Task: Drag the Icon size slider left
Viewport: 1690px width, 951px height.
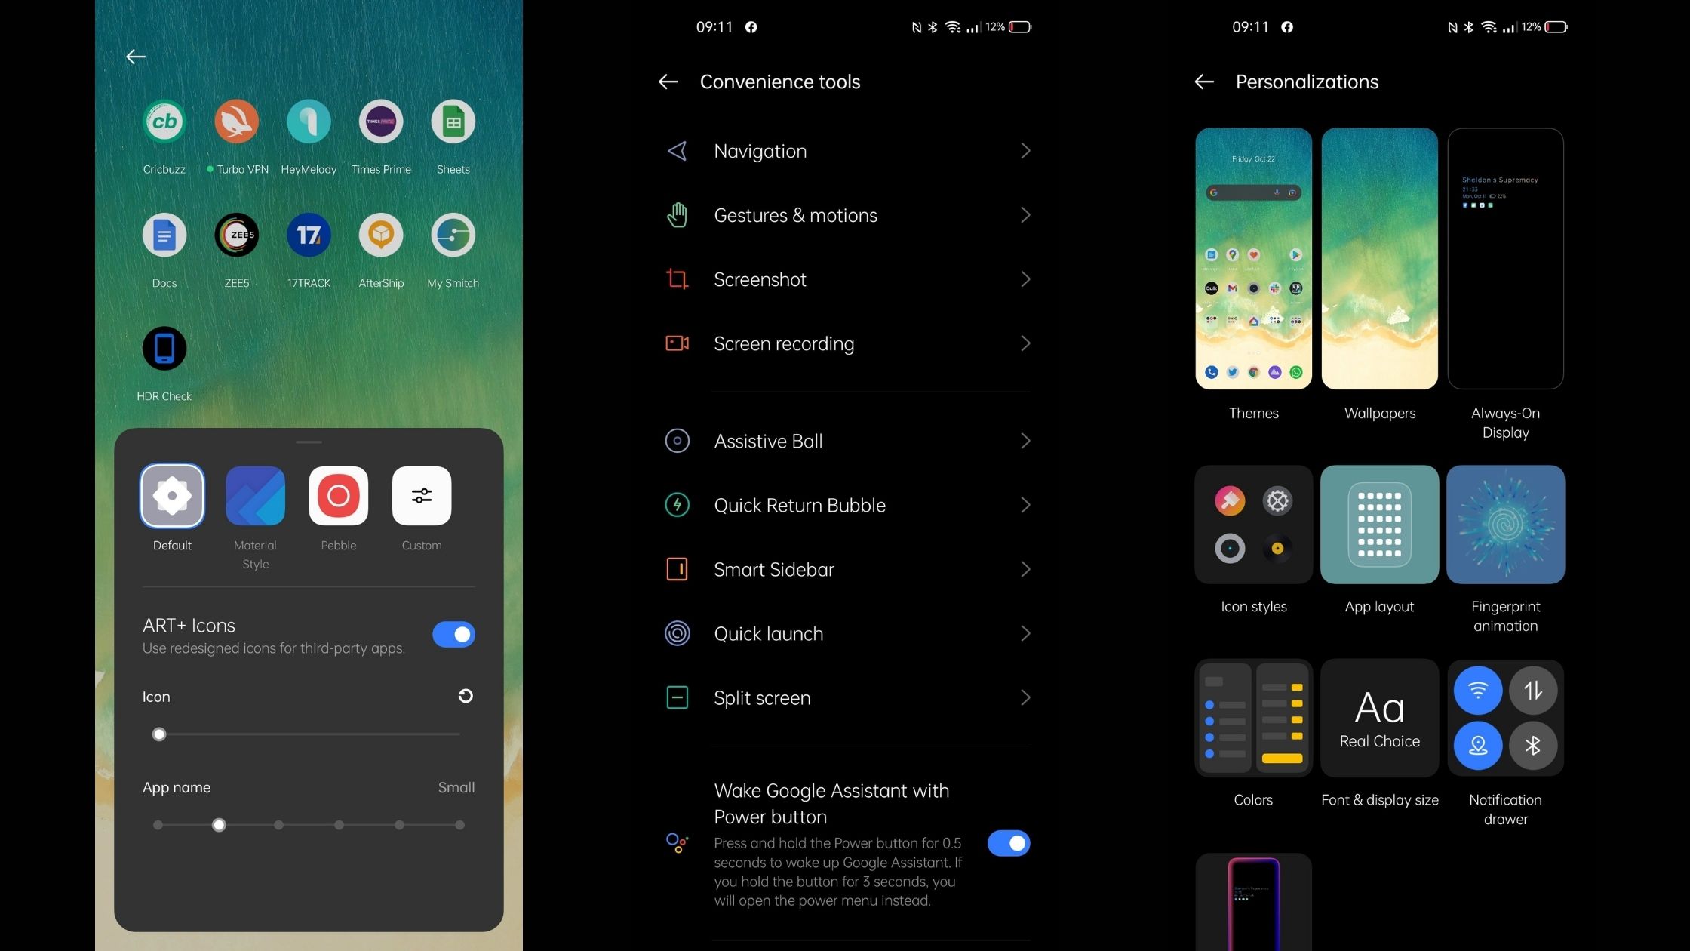Action: point(158,733)
